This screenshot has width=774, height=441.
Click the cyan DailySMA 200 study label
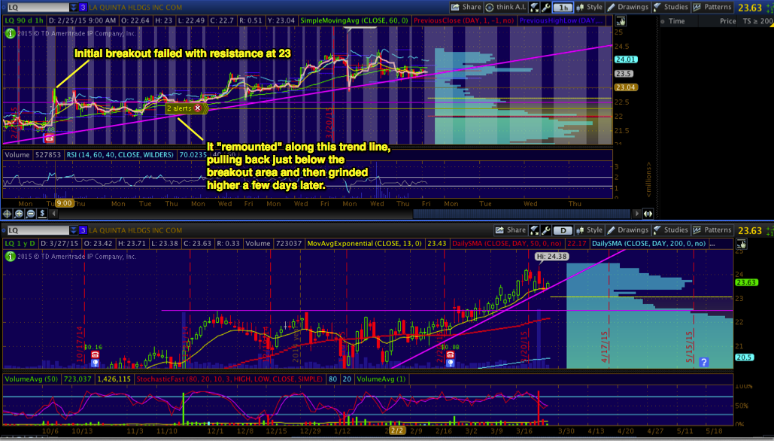point(650,244)
